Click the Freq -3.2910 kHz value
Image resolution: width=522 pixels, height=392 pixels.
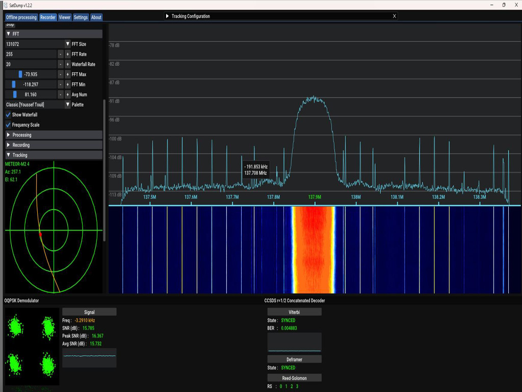[85, 321]
